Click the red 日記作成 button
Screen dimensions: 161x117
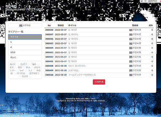(x=99, y=82)
